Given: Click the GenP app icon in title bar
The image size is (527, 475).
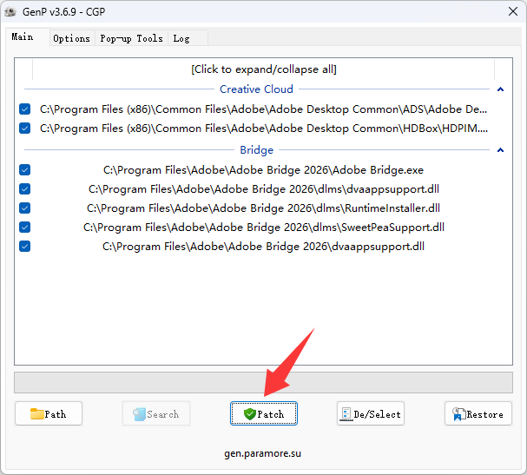Looking at the screenshot, I should point(10,12).
